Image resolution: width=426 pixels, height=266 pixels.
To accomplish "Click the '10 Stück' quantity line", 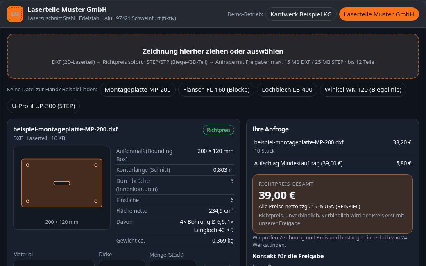I will tap(264, 151).
